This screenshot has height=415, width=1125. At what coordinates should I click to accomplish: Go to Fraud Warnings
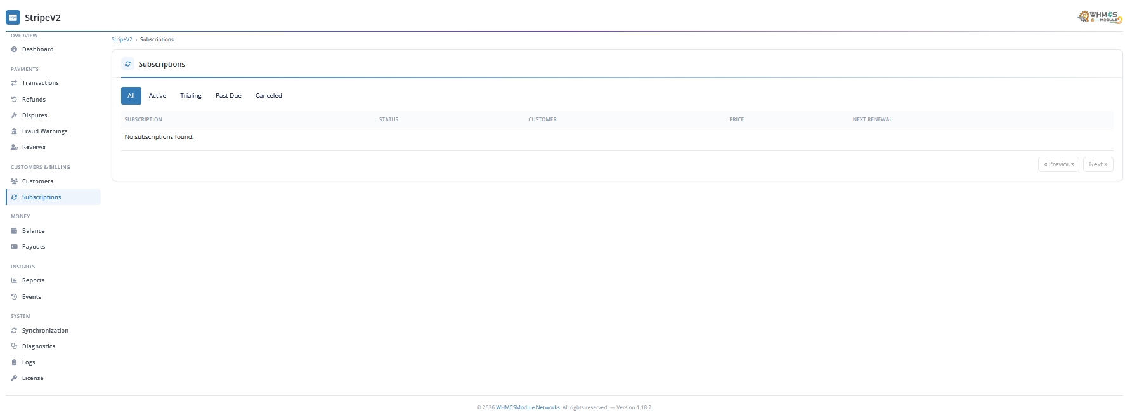click(53, 131)
